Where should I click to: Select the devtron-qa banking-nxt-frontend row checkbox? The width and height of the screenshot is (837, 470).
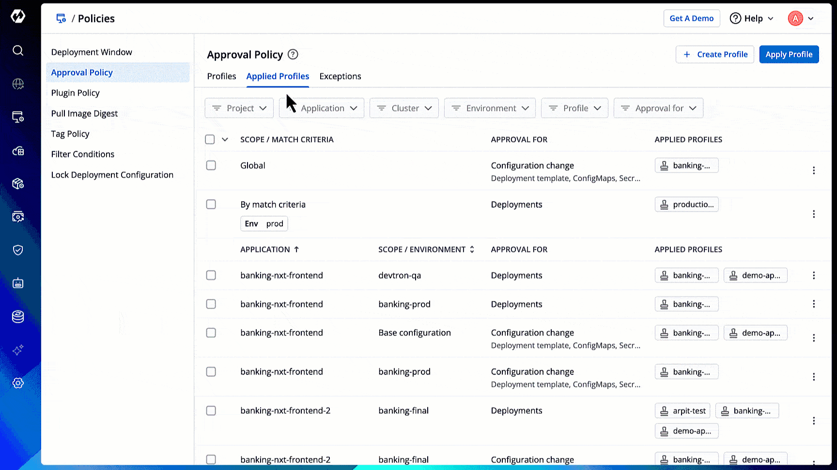tap(211, 275)
